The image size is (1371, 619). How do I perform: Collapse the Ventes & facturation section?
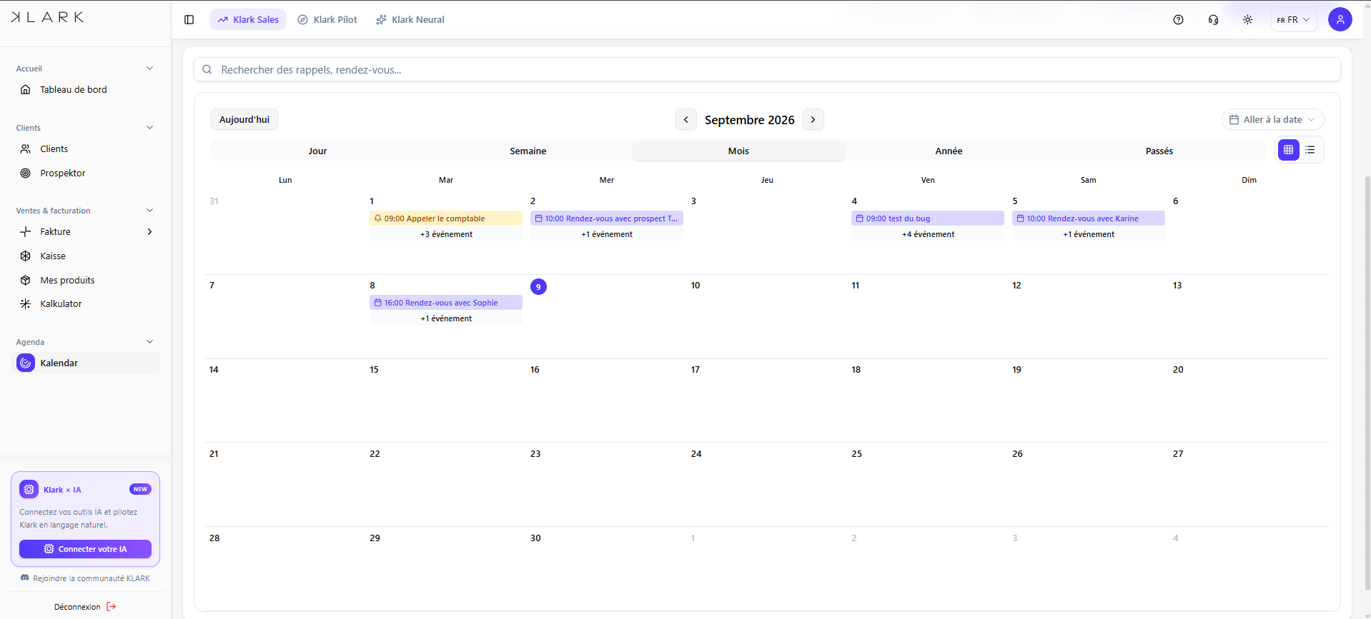point(149,211)
